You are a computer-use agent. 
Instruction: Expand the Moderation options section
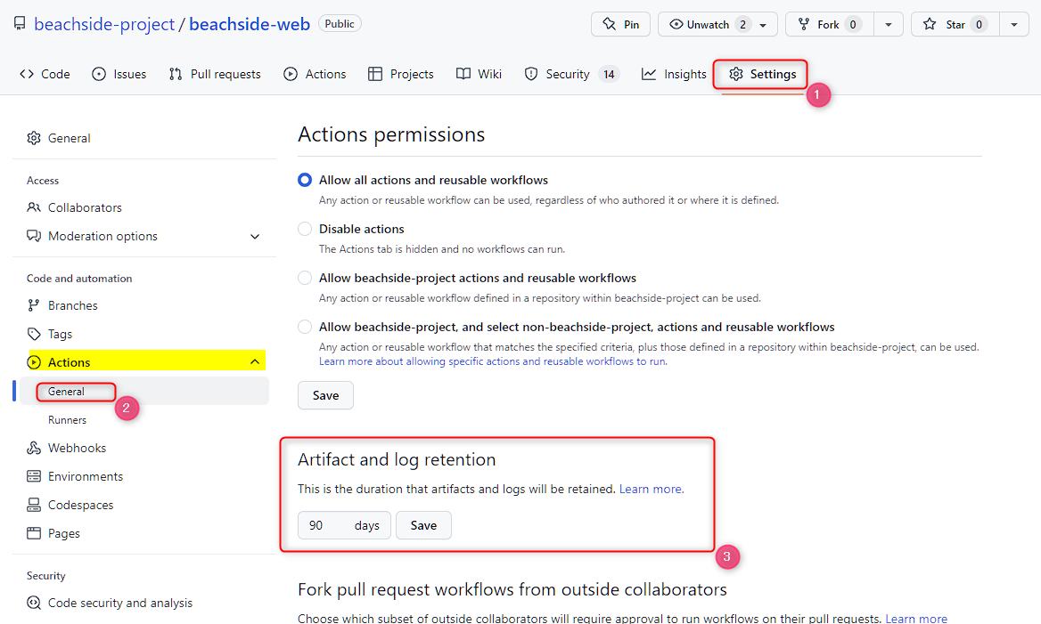(x=255, y=236)
